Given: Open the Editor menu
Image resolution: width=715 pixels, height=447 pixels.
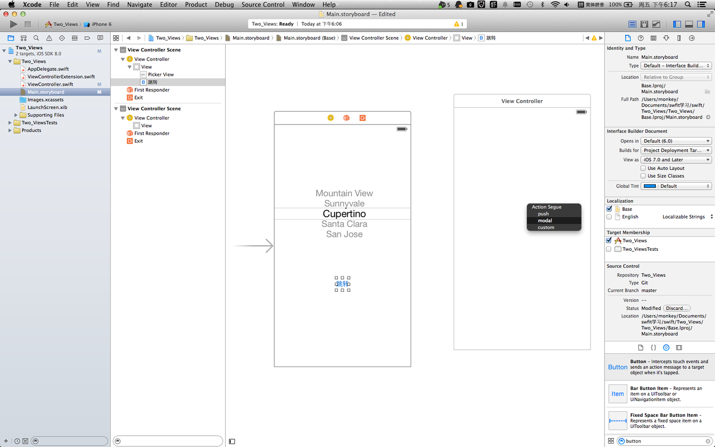Looking at the screenshot, I should pyautogui.click(x=168, y=4).
